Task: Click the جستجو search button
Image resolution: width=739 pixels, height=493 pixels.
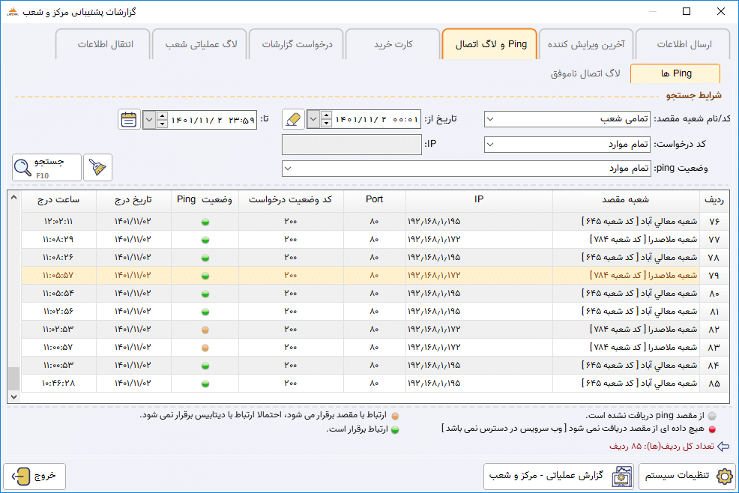Action: click(x=46, y=167)
